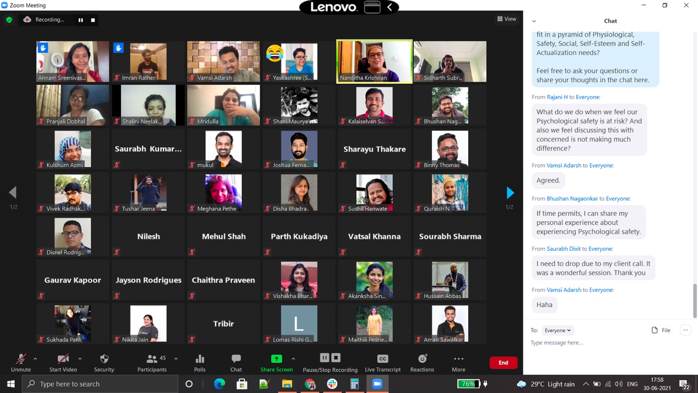698x393 pixels.
Task: Go to next gallery page arrow
Action: coord(510,192)
